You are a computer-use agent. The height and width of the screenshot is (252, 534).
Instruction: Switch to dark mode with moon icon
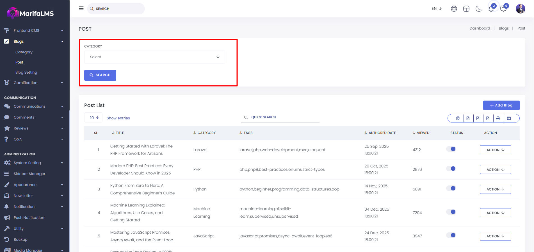click(478, 9)
